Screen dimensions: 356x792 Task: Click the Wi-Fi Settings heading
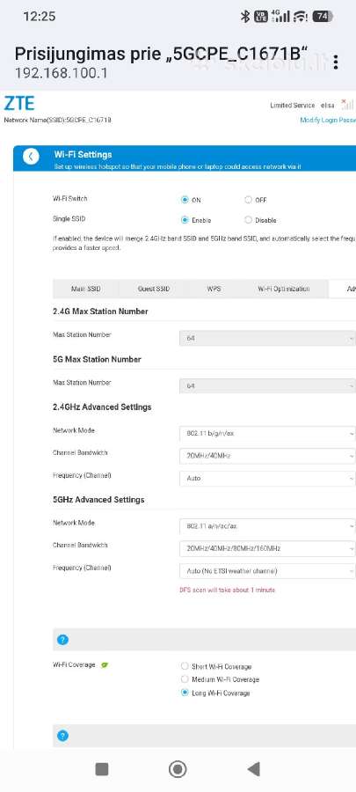point(83,154)
